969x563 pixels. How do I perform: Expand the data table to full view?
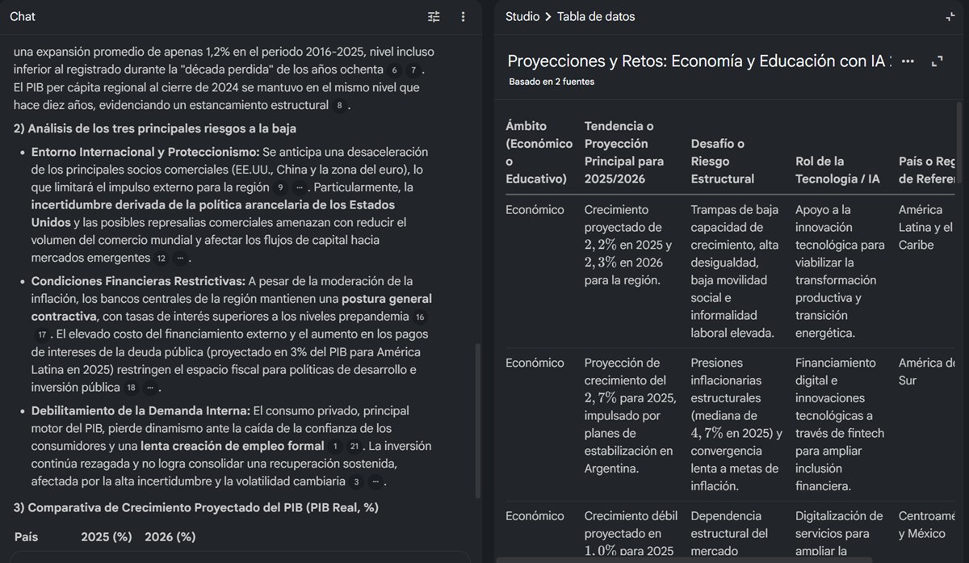[x=938, y=61]
